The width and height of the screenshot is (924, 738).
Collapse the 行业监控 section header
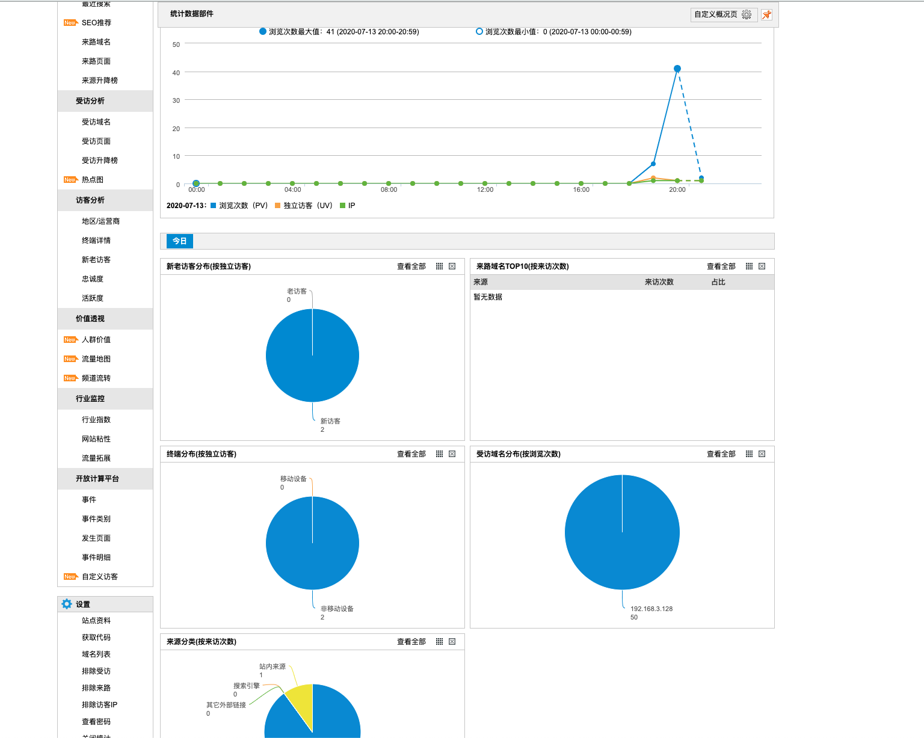pyautogui.click(x=105, y=399)
